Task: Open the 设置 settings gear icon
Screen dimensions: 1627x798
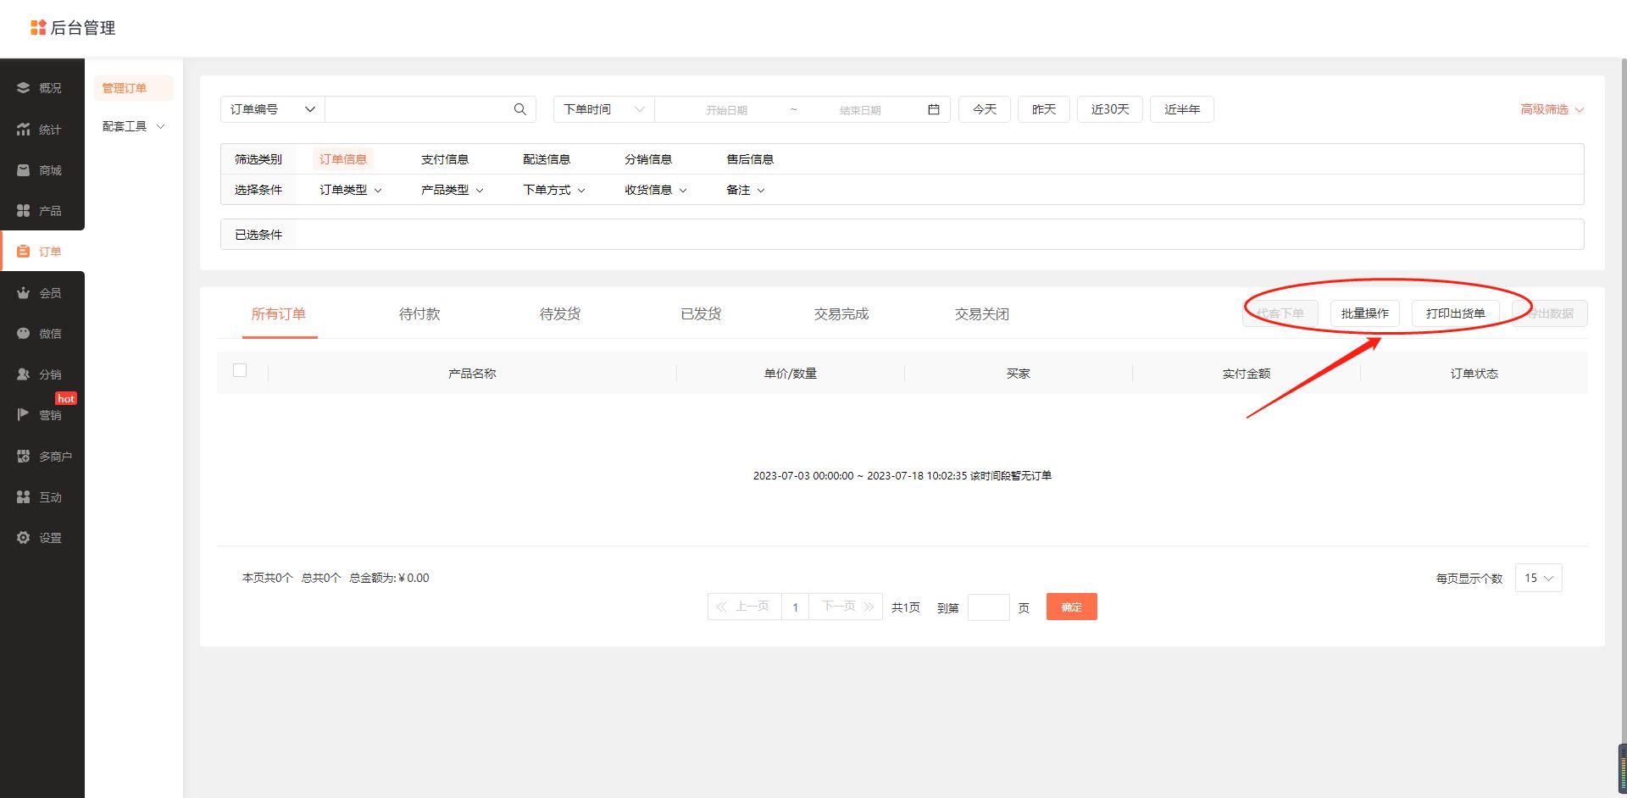Action: point(23,538)
